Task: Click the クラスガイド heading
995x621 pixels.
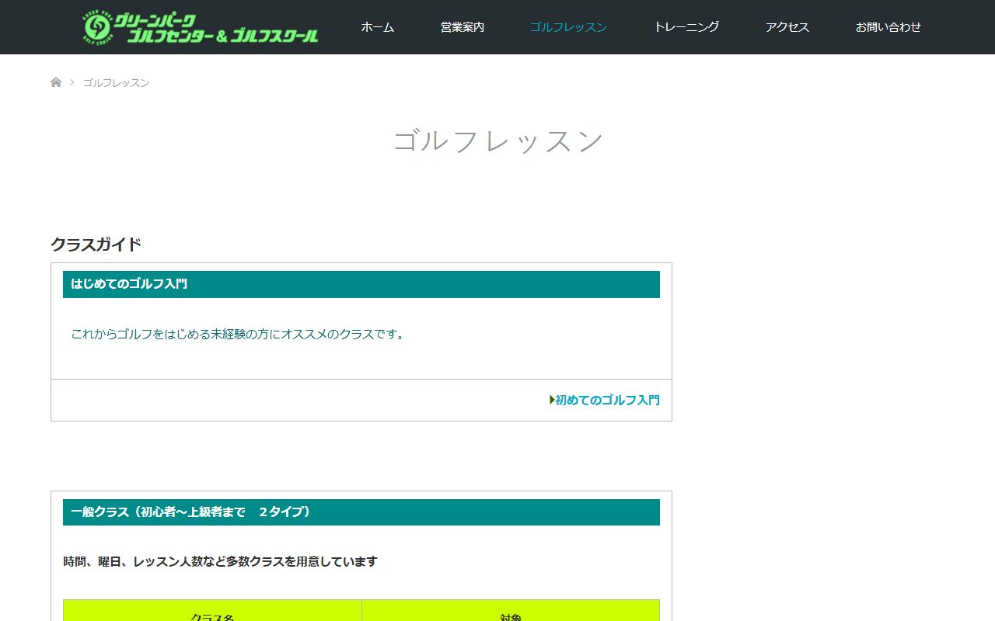Action: click(96, 245)
